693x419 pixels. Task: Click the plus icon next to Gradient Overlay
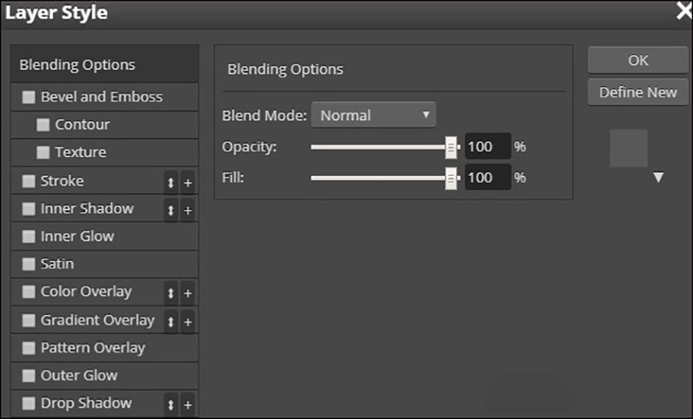188,321
